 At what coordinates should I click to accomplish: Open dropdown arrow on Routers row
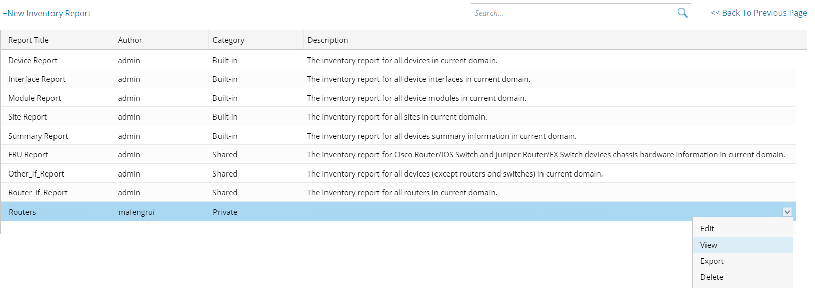point(787,212)
